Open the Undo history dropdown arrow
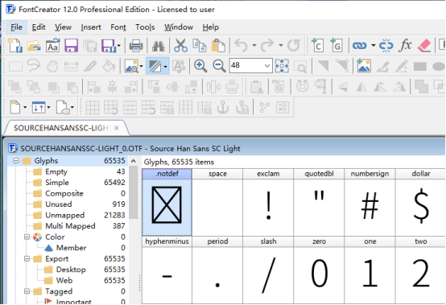The width and height of the screenshot is (446, 305). 254,46
